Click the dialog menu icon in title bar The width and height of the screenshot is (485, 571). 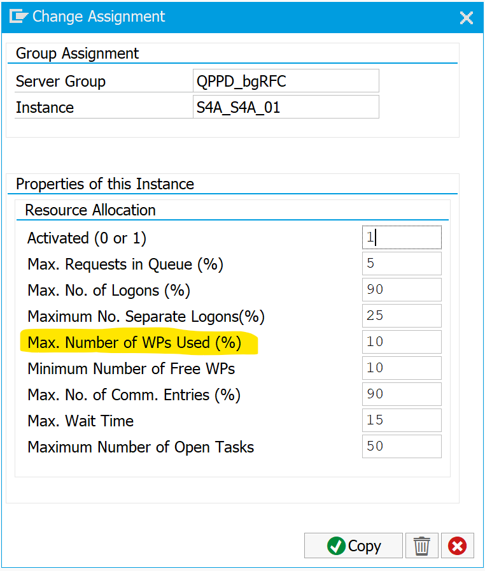18,17
